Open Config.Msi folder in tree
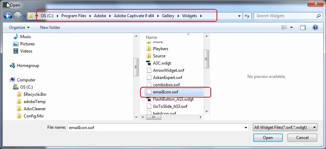 [x=34, y=116]
